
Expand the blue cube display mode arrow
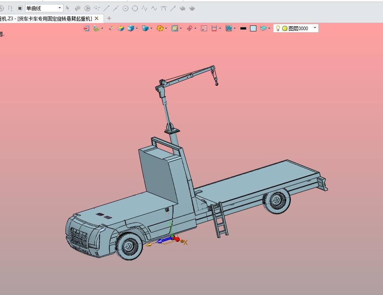(x=137, y=28)
